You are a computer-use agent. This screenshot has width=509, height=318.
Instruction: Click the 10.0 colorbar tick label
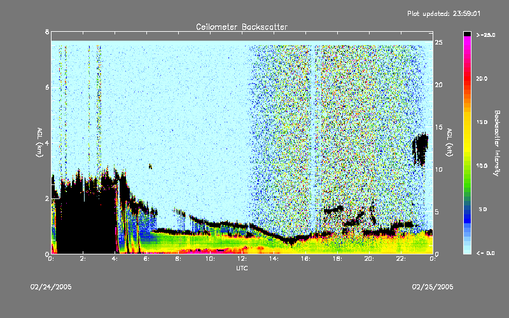(x=482, y=166)
